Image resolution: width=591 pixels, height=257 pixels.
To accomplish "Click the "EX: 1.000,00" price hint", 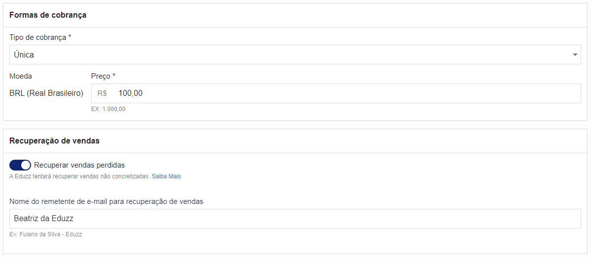I will pos(108,109).
